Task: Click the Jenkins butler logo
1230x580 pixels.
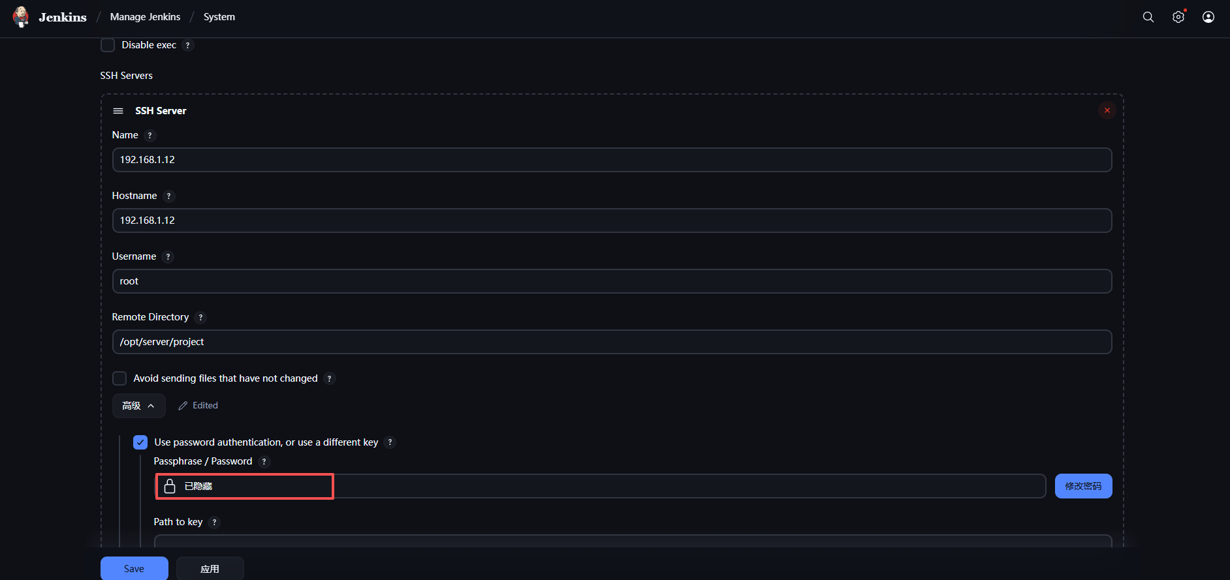Action: coord(21,17)
